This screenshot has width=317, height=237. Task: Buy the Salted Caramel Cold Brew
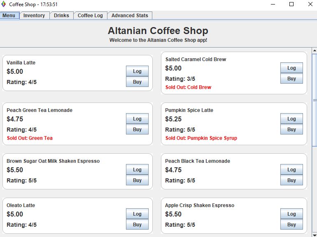pos(291,79)
